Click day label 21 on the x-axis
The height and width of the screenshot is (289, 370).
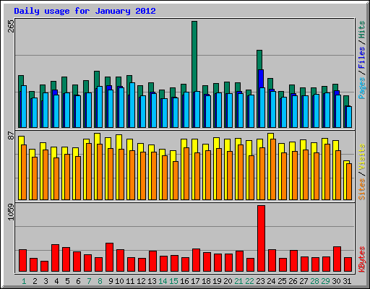coord(238,281)
